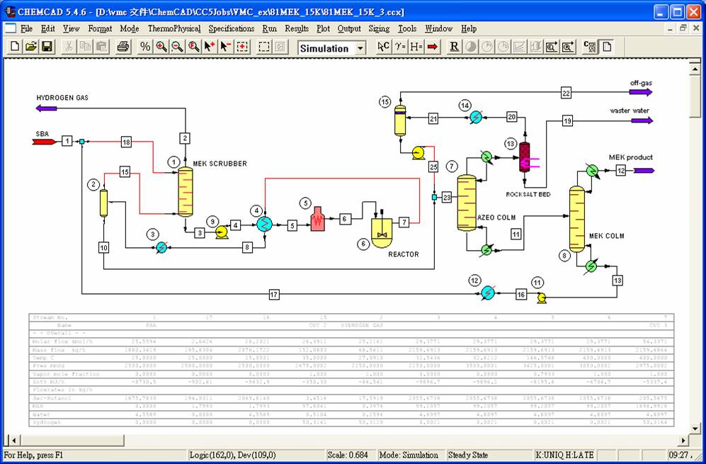Click the red dashed box with plus icon
Viewport: 706px width, 464px height.
pos(242,47)
